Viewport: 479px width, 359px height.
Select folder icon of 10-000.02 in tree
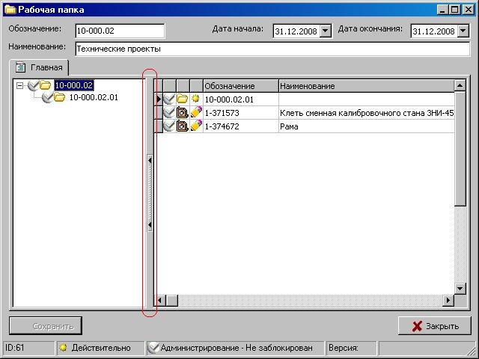click(x=45, y=85)
